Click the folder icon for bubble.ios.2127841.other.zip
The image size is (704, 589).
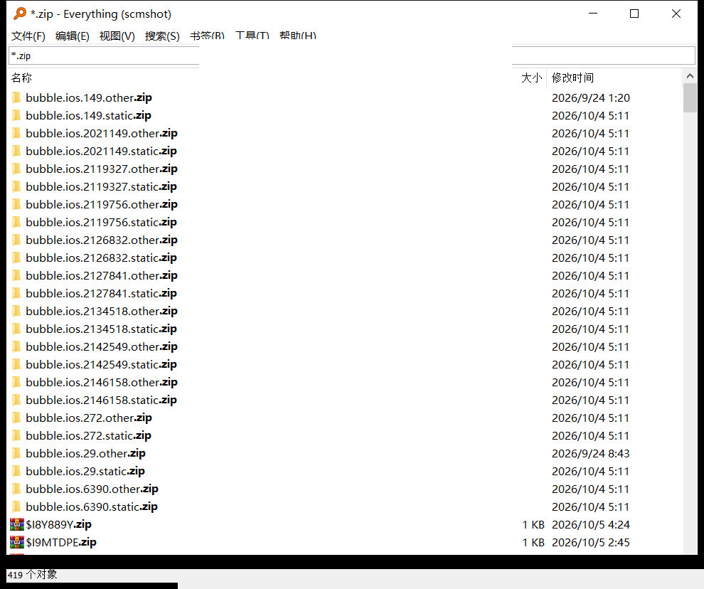(x=16, y=275)
